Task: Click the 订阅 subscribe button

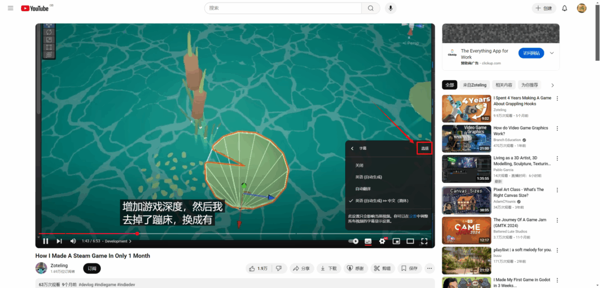Action: (x=92, y=269)
